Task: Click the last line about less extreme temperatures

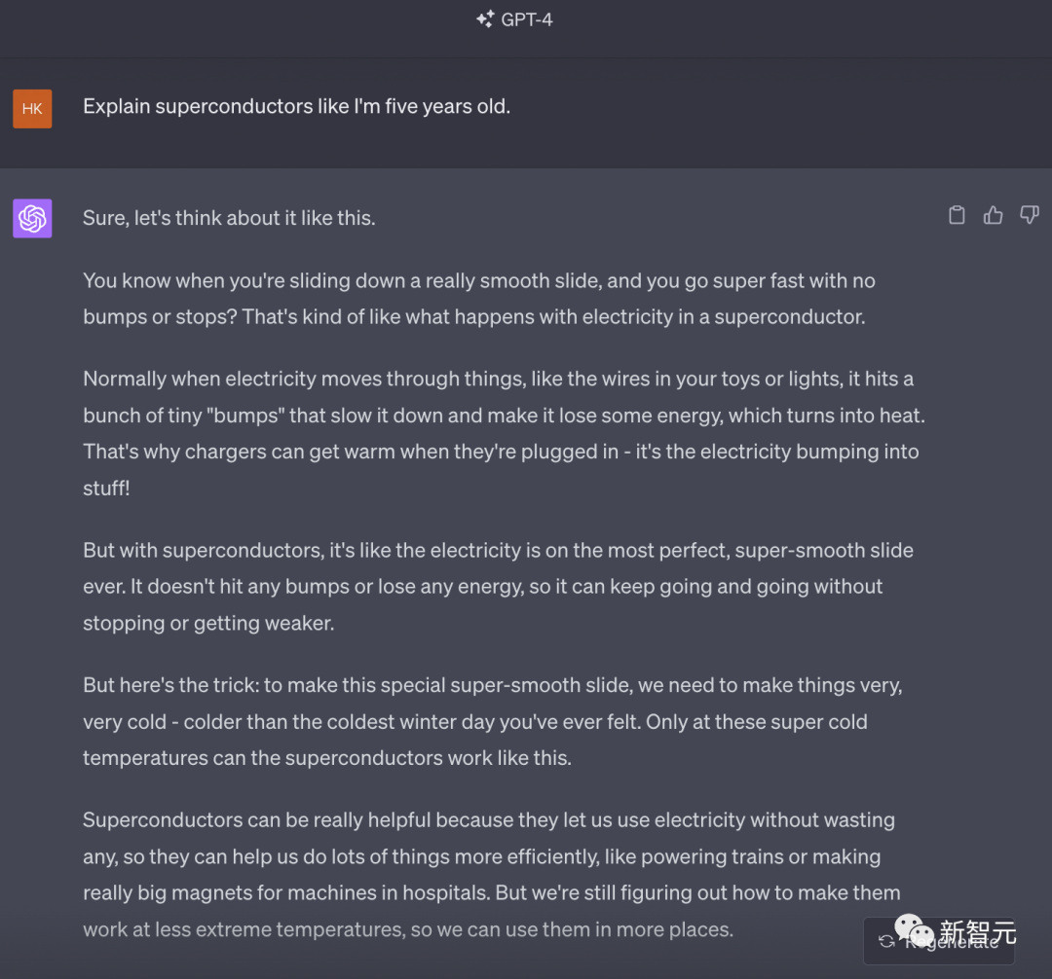Action: pos(407,929)
